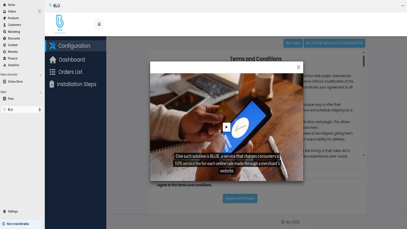The width and height of the screenshot is (407, 229).
Task: Click the Markets globe icon
Action: coord(5,52)
